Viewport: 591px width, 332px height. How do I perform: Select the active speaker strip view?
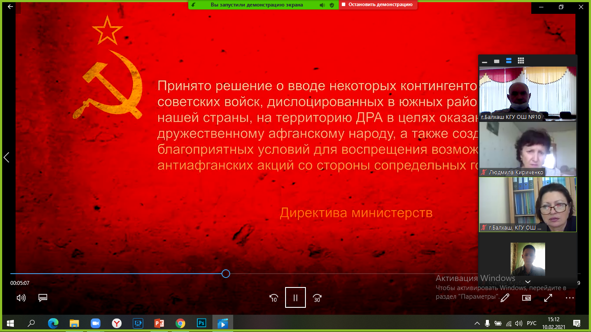(x=509, y=61)
